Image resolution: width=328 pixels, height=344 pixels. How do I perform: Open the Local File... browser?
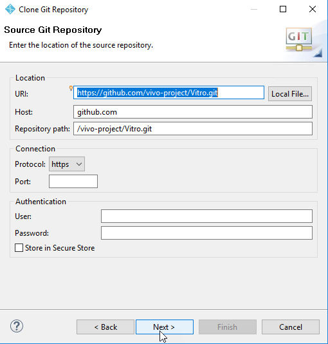pyautogui.click(x=290, y=94)
